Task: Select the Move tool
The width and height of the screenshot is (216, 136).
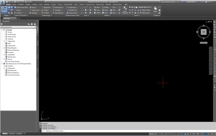Action: coord(97,7)
